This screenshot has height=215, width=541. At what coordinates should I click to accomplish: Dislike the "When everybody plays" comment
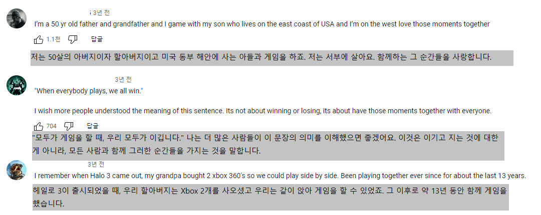click(69, 126)
